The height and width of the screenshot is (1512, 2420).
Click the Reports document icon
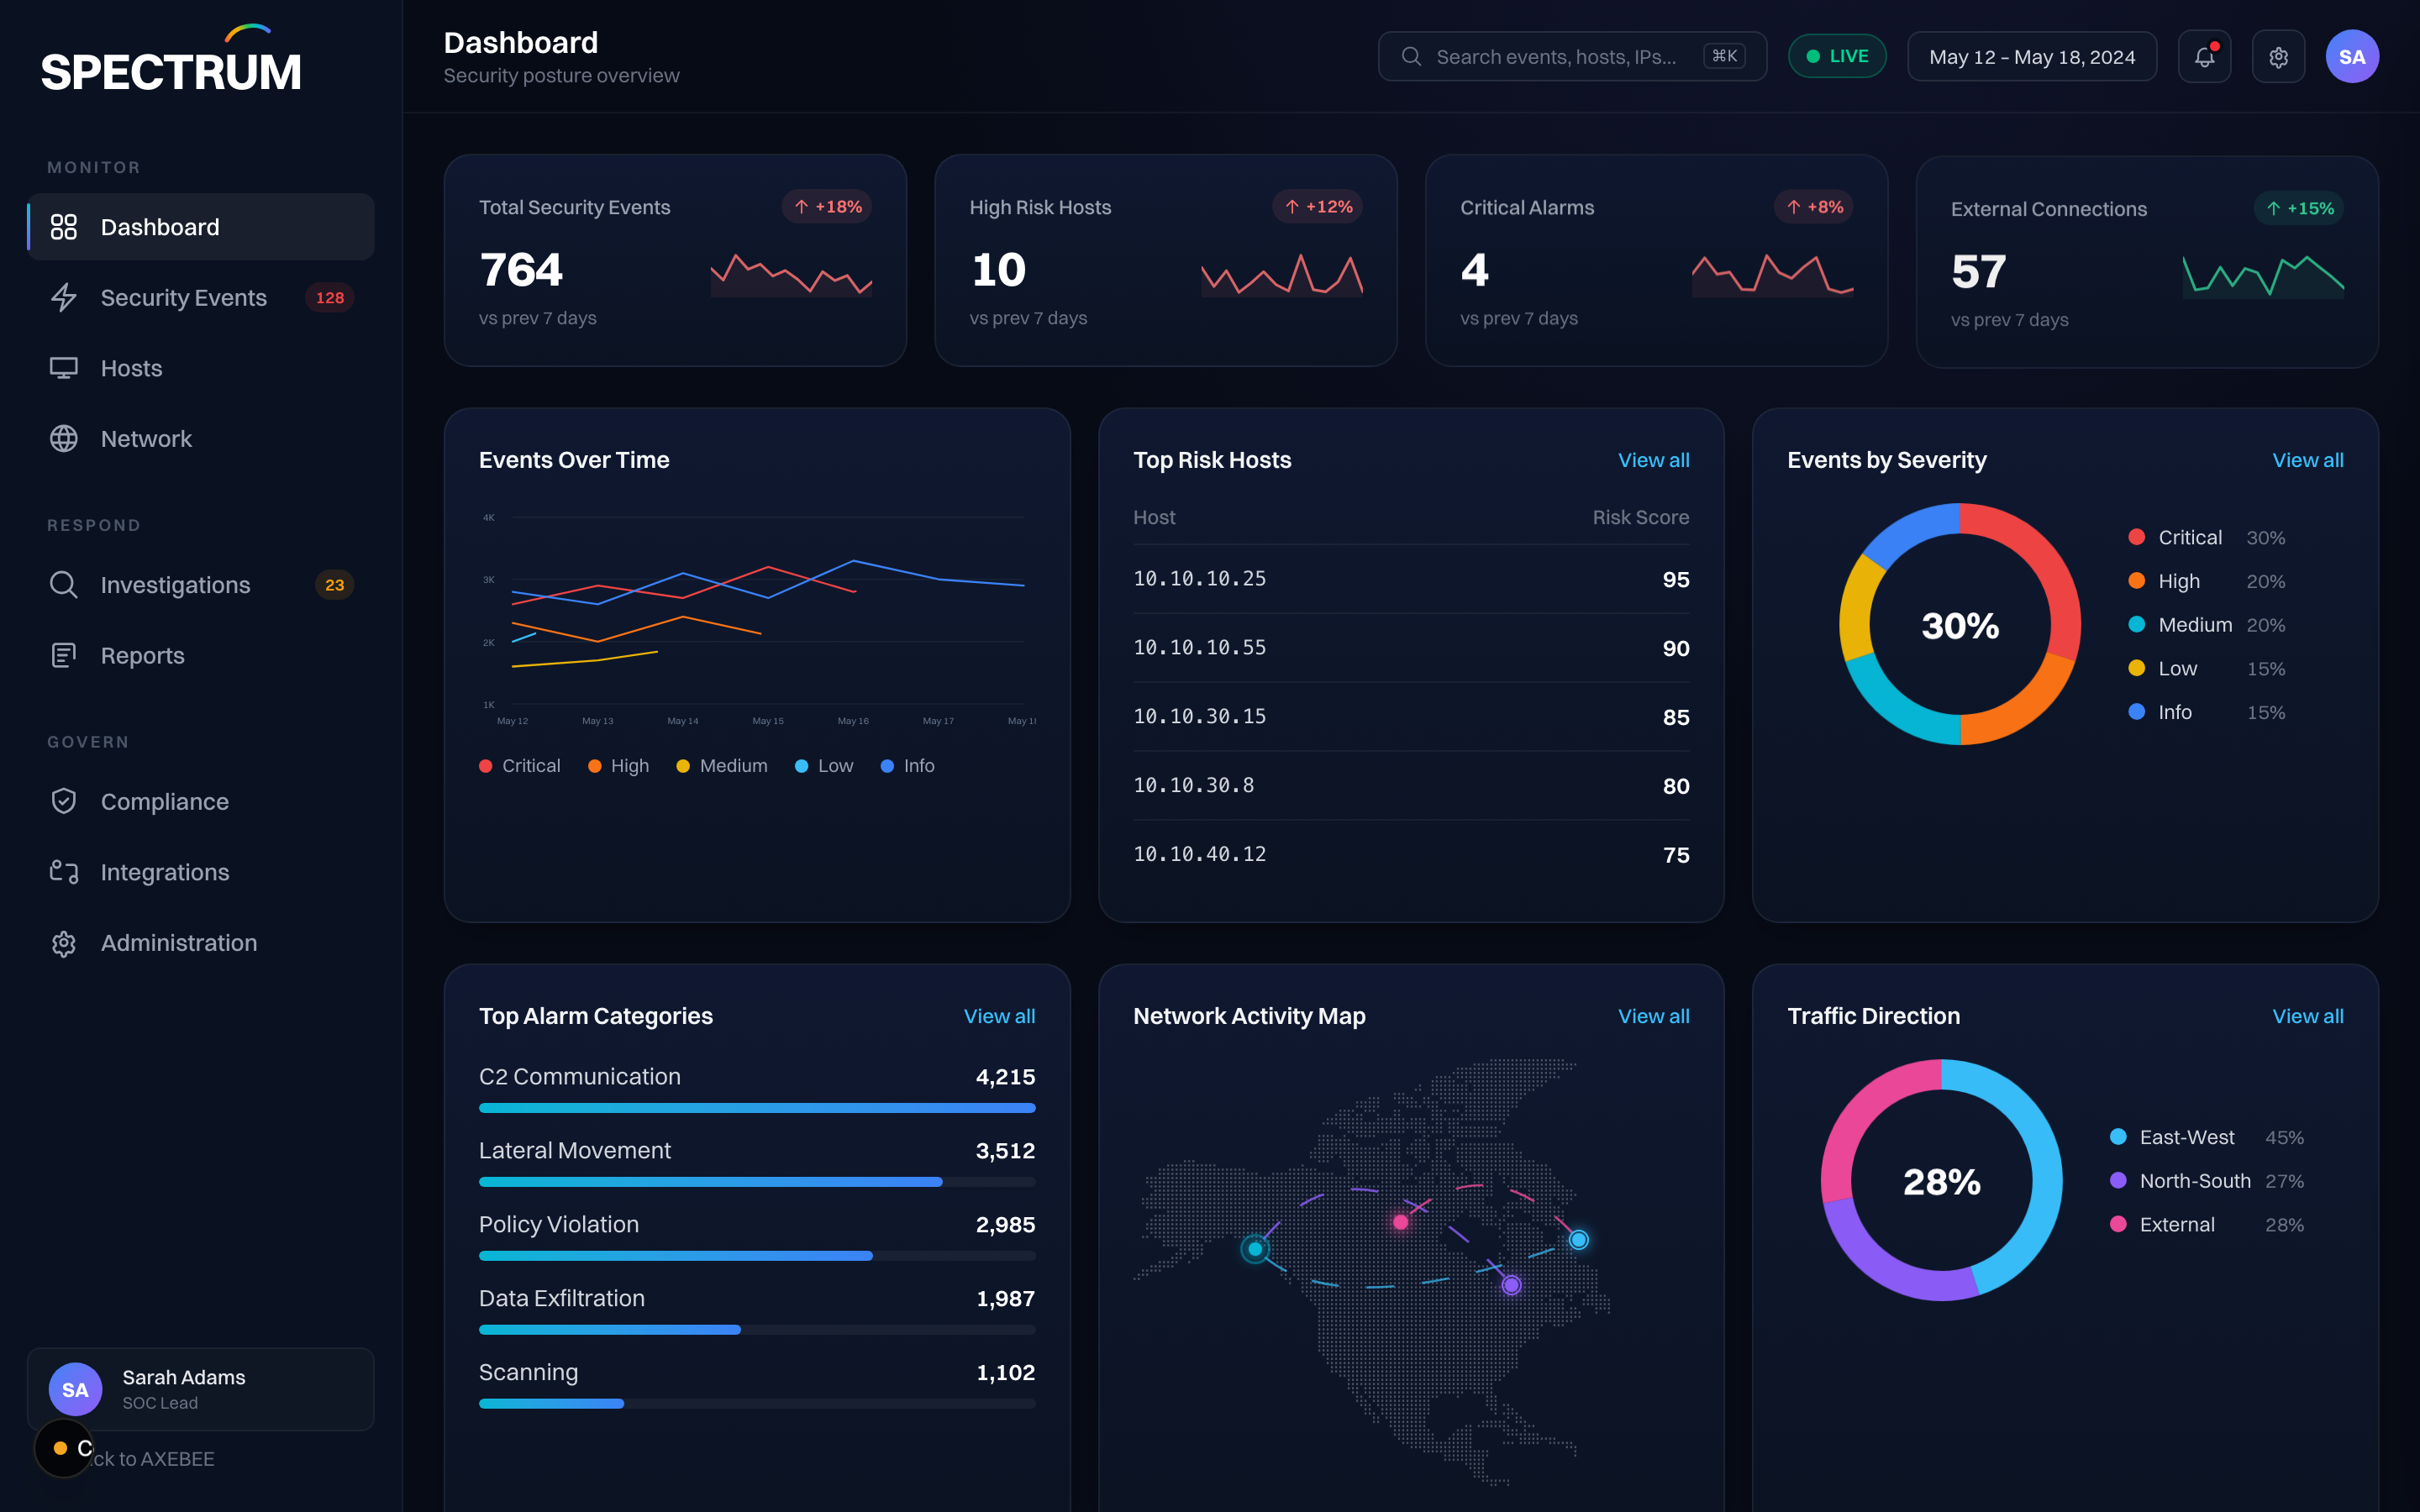tap(63, 655)
